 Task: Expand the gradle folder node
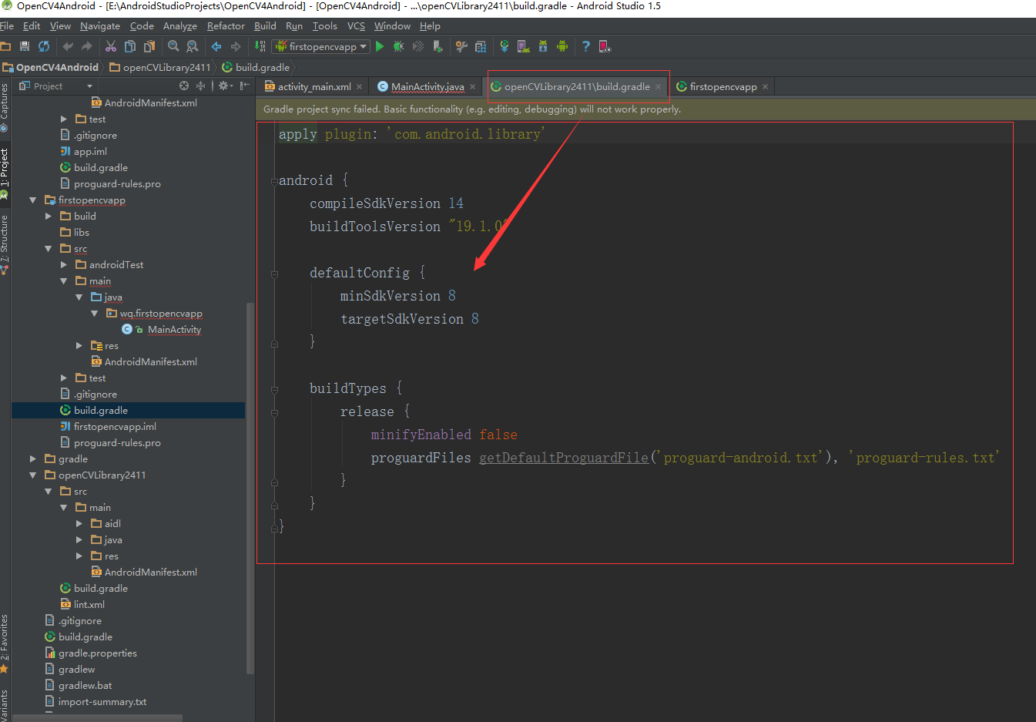(x=33, y=459)
